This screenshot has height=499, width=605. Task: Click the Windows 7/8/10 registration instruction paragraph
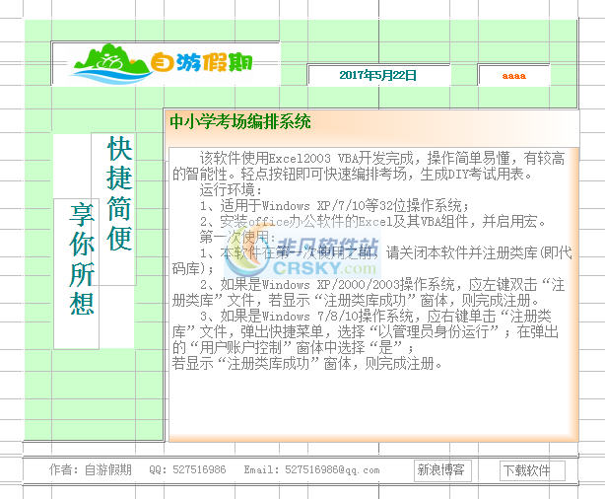tap(365, 331)
